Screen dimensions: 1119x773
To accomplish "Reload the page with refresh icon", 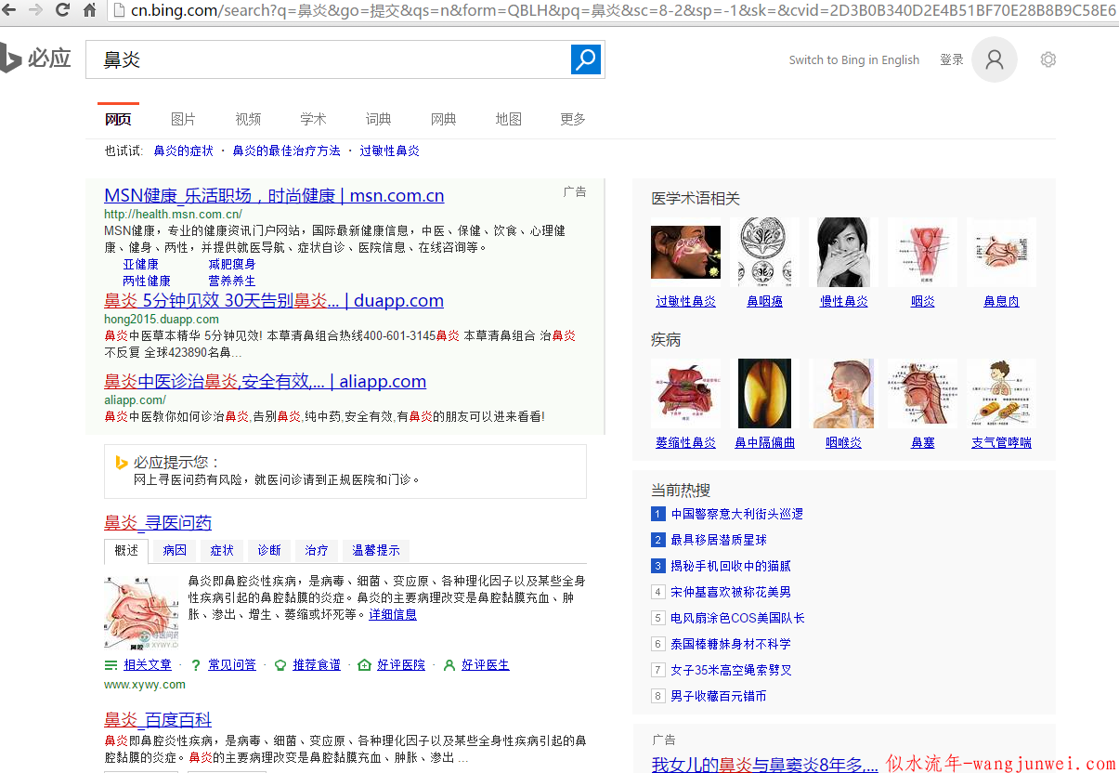I will click(x=63, y=10).
